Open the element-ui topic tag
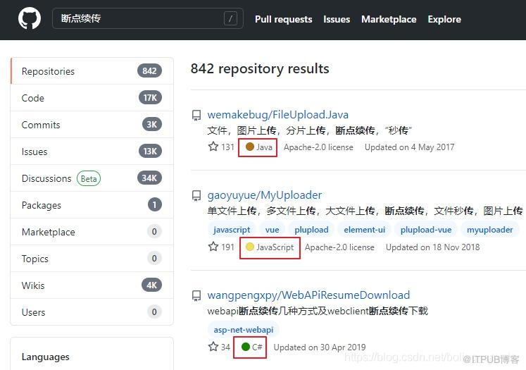526x370 pixels. [x=364, y=230]
